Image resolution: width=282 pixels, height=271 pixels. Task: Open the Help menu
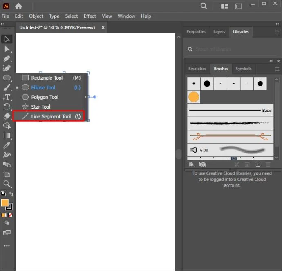[x=146, y=16]
